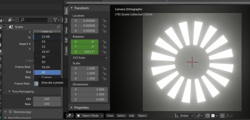Image resolution: width=250 pixels, height=120 pixels.
Task: Click the Location Y field
Action: click(84, 26)
